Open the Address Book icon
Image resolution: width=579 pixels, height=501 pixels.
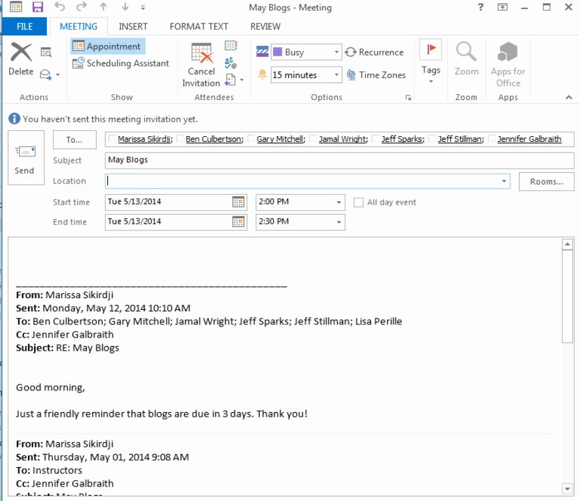[x=231, y=45]
